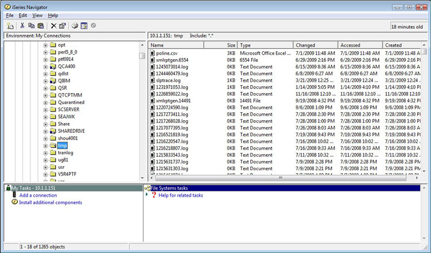Click the slptrace.log file icon

point(152,80)
